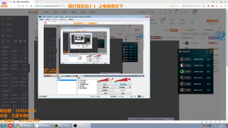Viewport: 228px width, 128px height.
Task: Bookmark the page with the star outline icon
Action: pyautogui.click(x=31, y=6)
